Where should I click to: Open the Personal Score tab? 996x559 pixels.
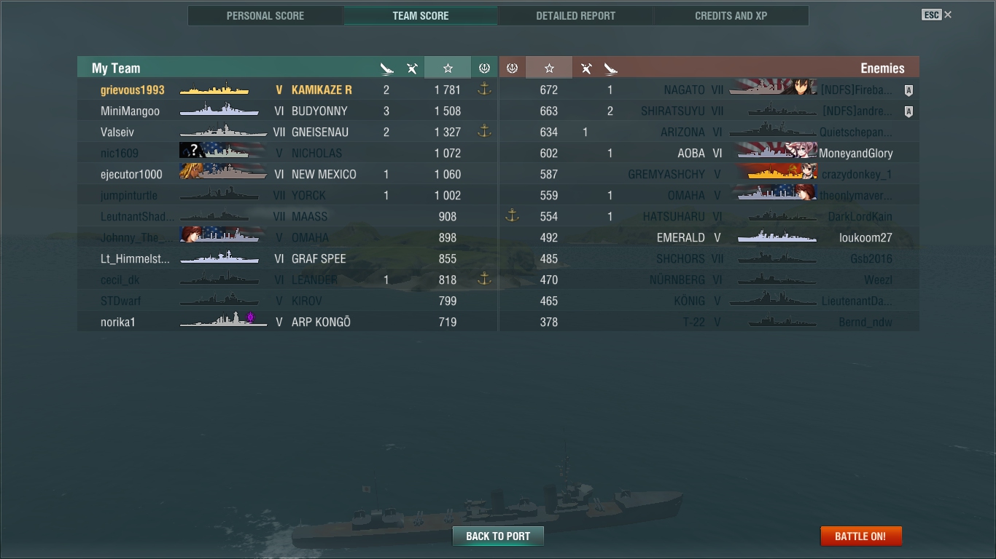click(265, 15)
